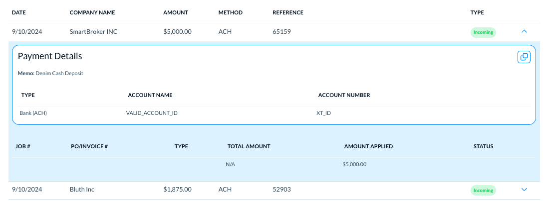Collapse the SmartBroker INC payment row
The width and height of the screenshot is (548, 201).
coord(524,31)
